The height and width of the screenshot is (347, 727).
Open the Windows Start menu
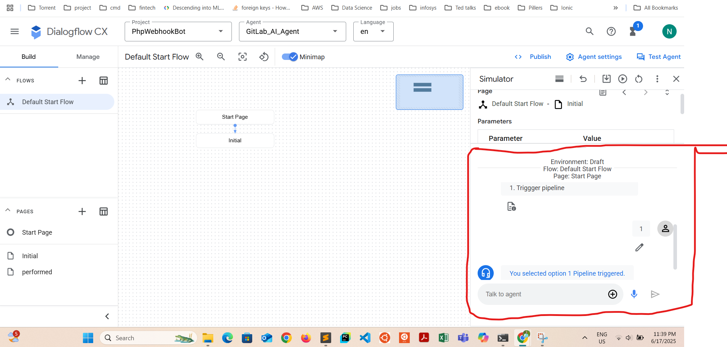[88, 338]
